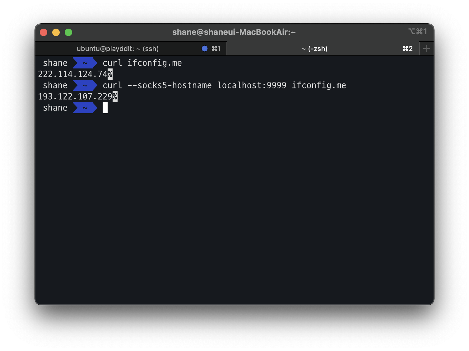Image resolution: width=469 pixels, height=351 pixels.
Task: Click the blue ~ segment before socks5 command
Action: [85, 85]
